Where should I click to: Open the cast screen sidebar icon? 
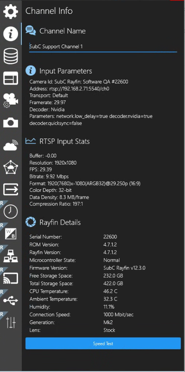pyautogui.click(x=10, y=278)
